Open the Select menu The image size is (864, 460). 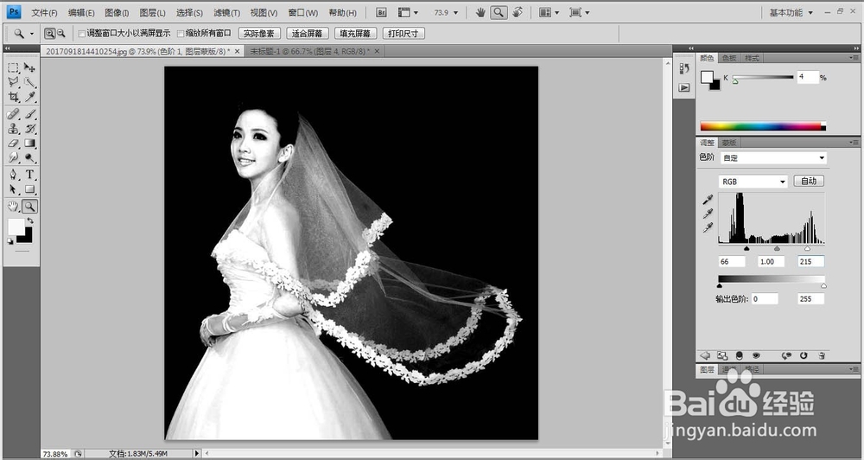click(x=189, y=12)
